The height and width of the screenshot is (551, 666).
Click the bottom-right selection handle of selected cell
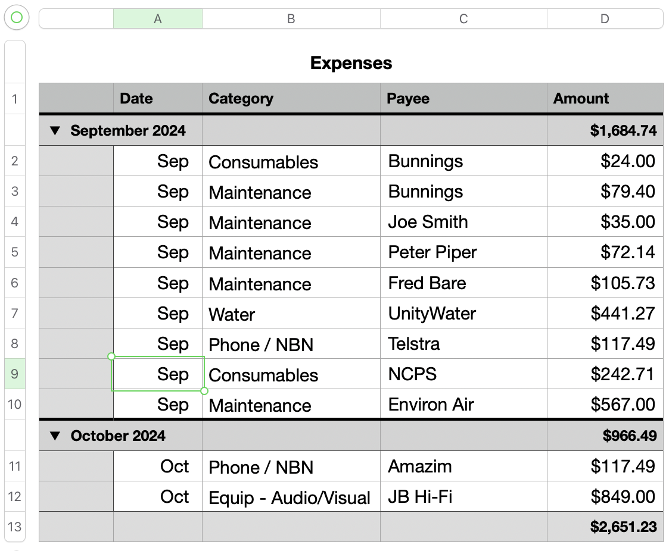[x=204, y=391]
